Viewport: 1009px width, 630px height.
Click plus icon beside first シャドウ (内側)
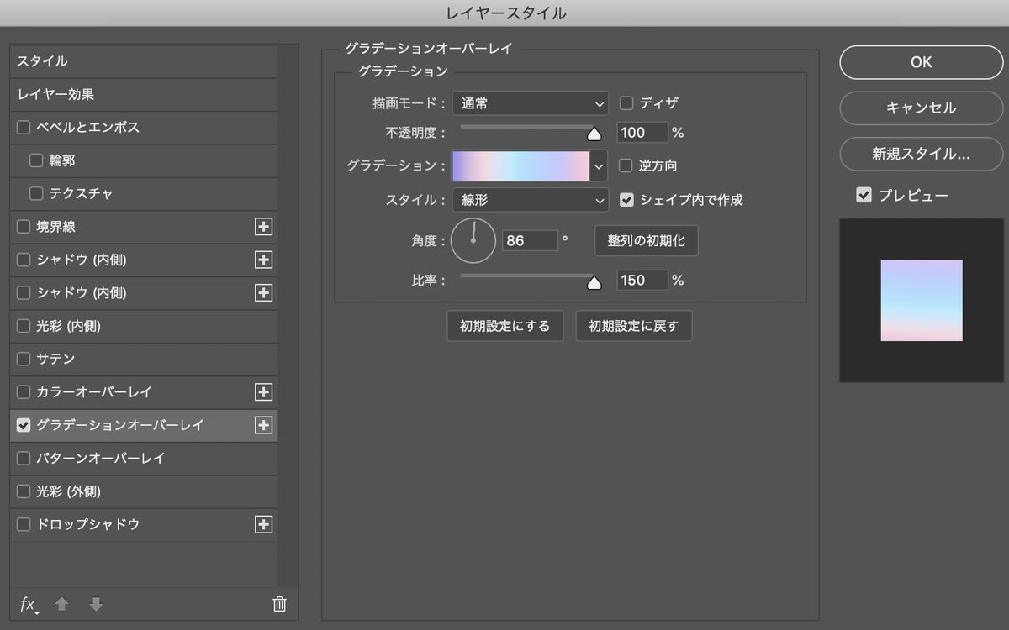(x=263, y=260)
